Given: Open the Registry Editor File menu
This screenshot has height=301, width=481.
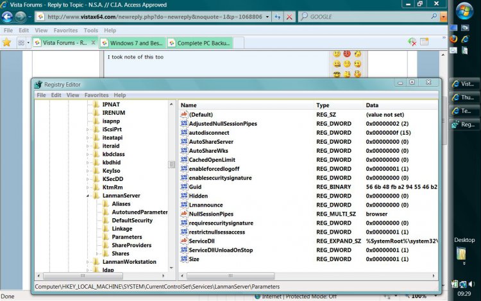Looking at the screenshot, I should (x=41, y=95).
